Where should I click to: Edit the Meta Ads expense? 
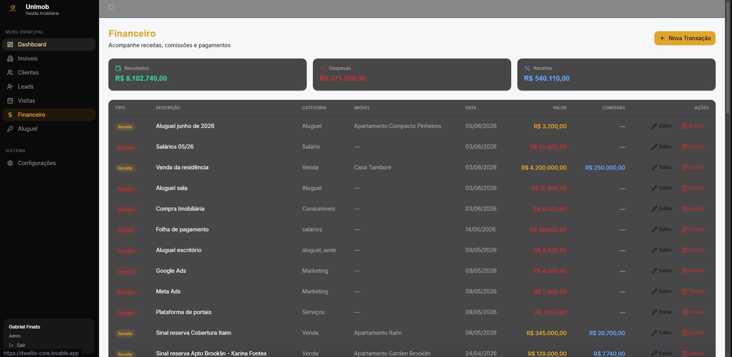point(662,291)
